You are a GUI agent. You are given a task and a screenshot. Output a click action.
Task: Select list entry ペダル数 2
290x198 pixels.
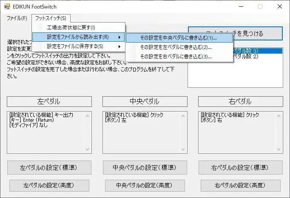[x=258, y=56]
